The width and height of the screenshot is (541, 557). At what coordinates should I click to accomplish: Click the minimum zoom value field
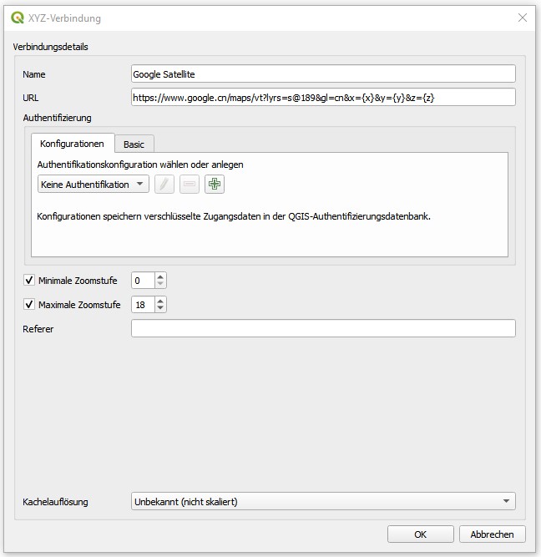click(143, 281)
